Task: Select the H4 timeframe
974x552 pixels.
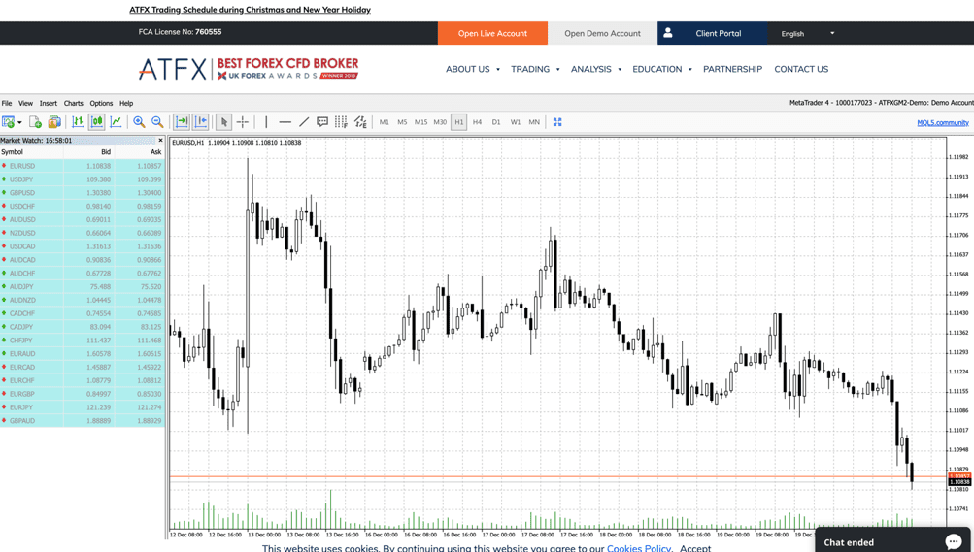Action: [477, 122]
